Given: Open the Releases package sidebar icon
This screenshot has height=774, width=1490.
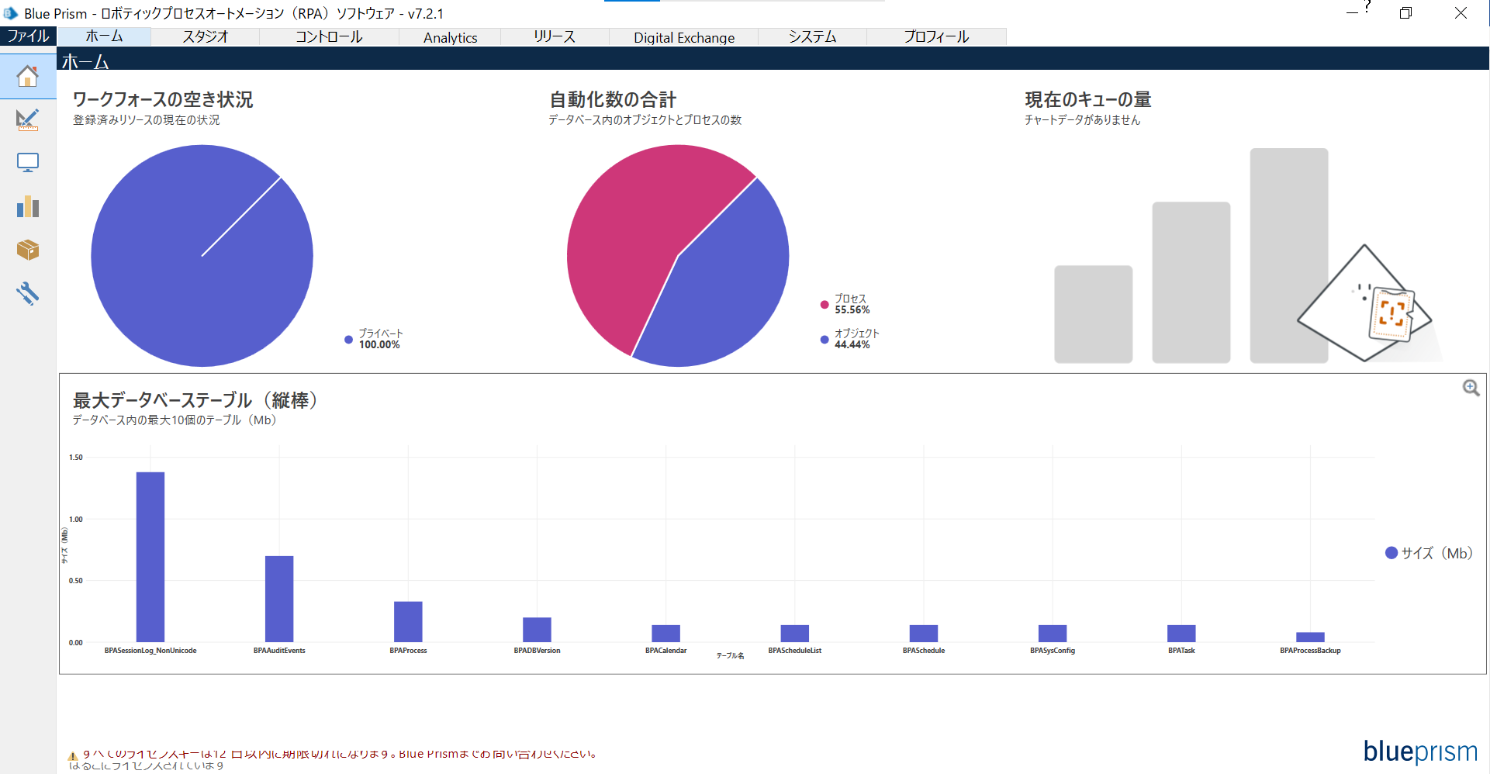Looking at the screenshot, I should pos(28,250).
